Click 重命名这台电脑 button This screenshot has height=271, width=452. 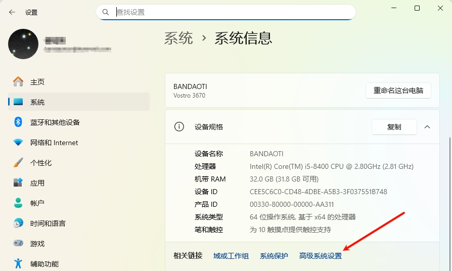tap(398, 91)
